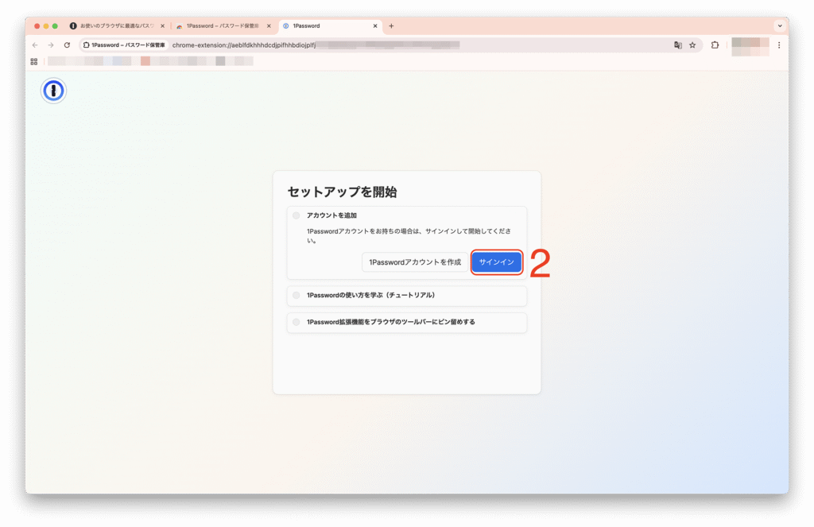Switch to the お使いのブラウザに最適なパスワ tab
Viewport: 814px width, 527px height.
tap(117, 26)
